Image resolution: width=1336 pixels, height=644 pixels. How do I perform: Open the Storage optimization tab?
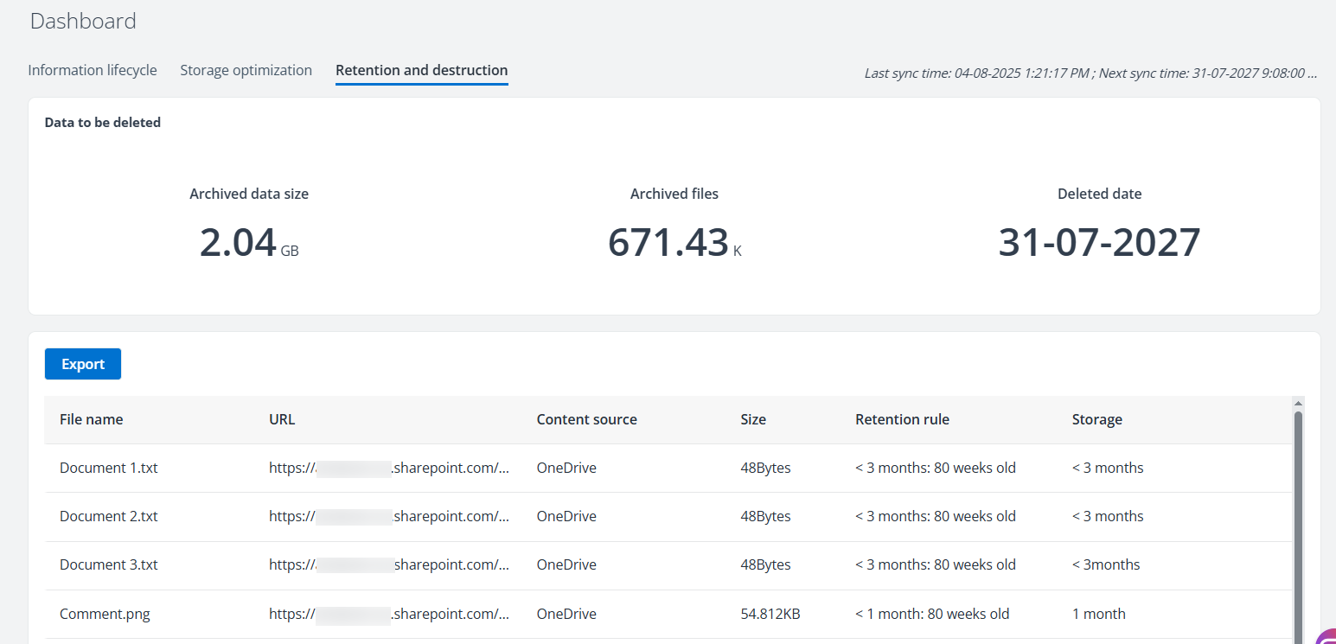click(x=246, y=70)
